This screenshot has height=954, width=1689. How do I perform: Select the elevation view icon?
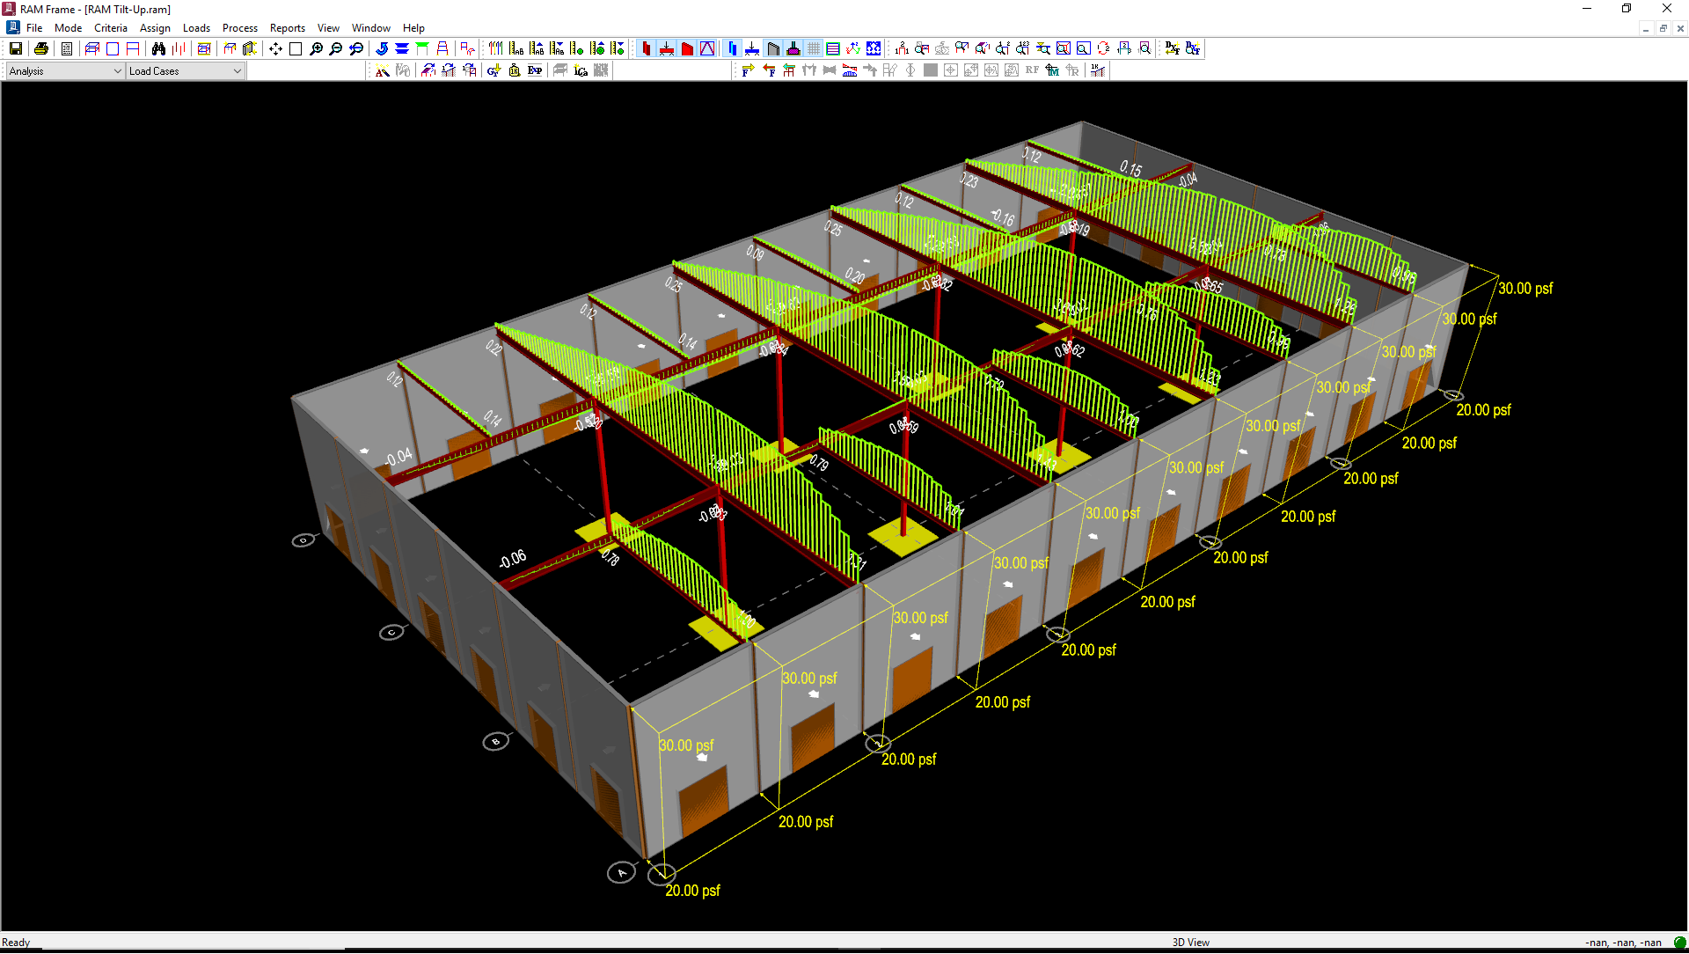coord(133,48)
